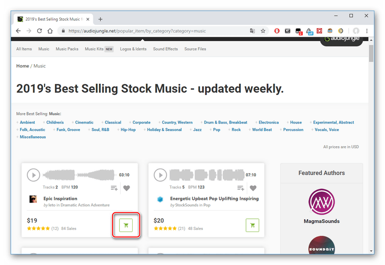Bookmark this page with star icon
Image resolution: width=385 pixels, height=265 pixels.
(x=263, y=31)
